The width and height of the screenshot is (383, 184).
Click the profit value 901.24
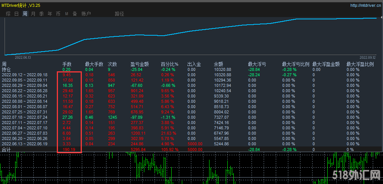137,91
